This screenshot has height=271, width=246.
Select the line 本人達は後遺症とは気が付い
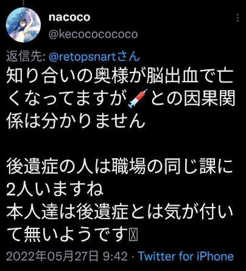click(120, 212)
